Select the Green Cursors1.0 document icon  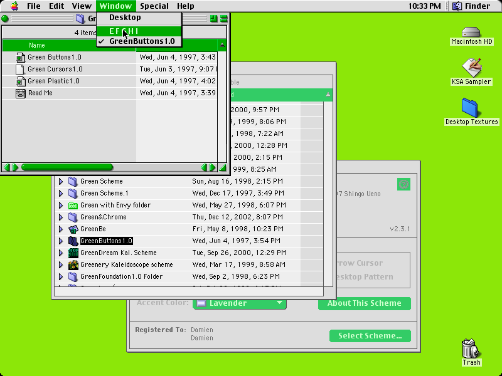(20, 69)
